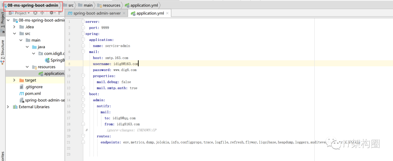393x161 pixels.
Task: Fold the server: block at line 1
Action: coord(83,22)
